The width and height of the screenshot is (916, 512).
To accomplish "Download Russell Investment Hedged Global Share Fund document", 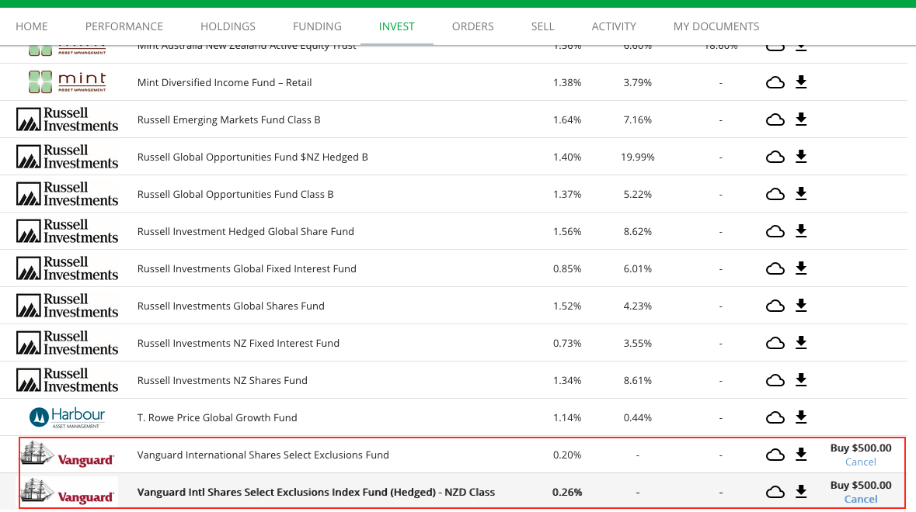I will point(801,231).
